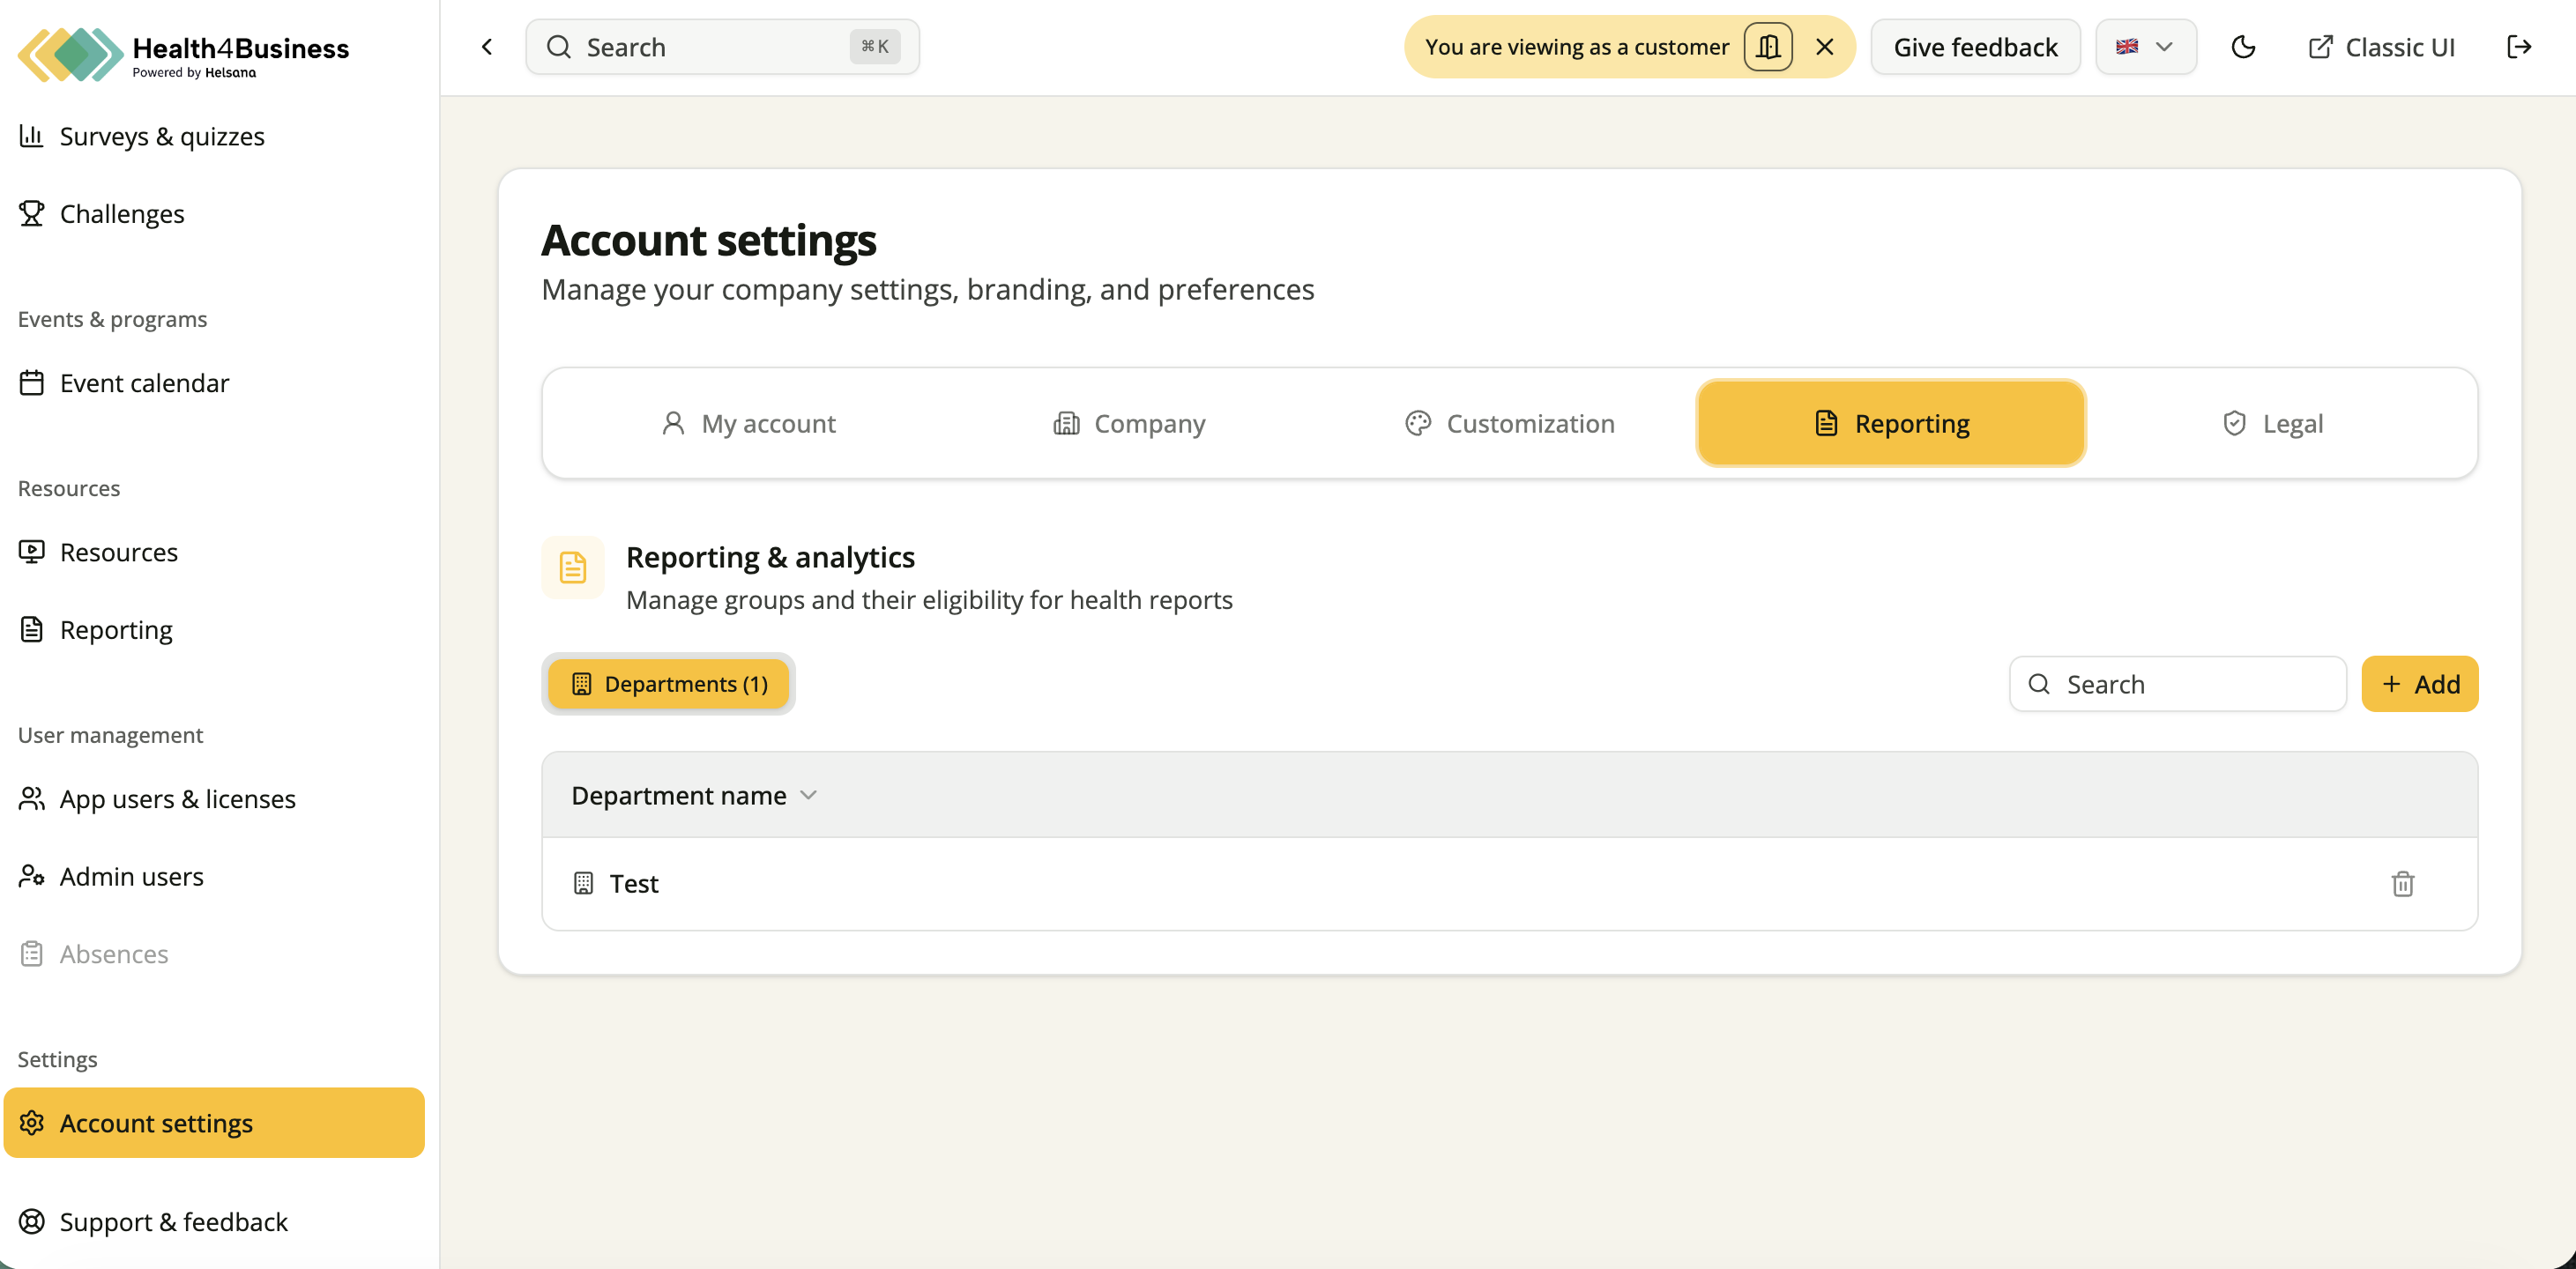Click the logout icon in top bar

tap(2519, 47)
